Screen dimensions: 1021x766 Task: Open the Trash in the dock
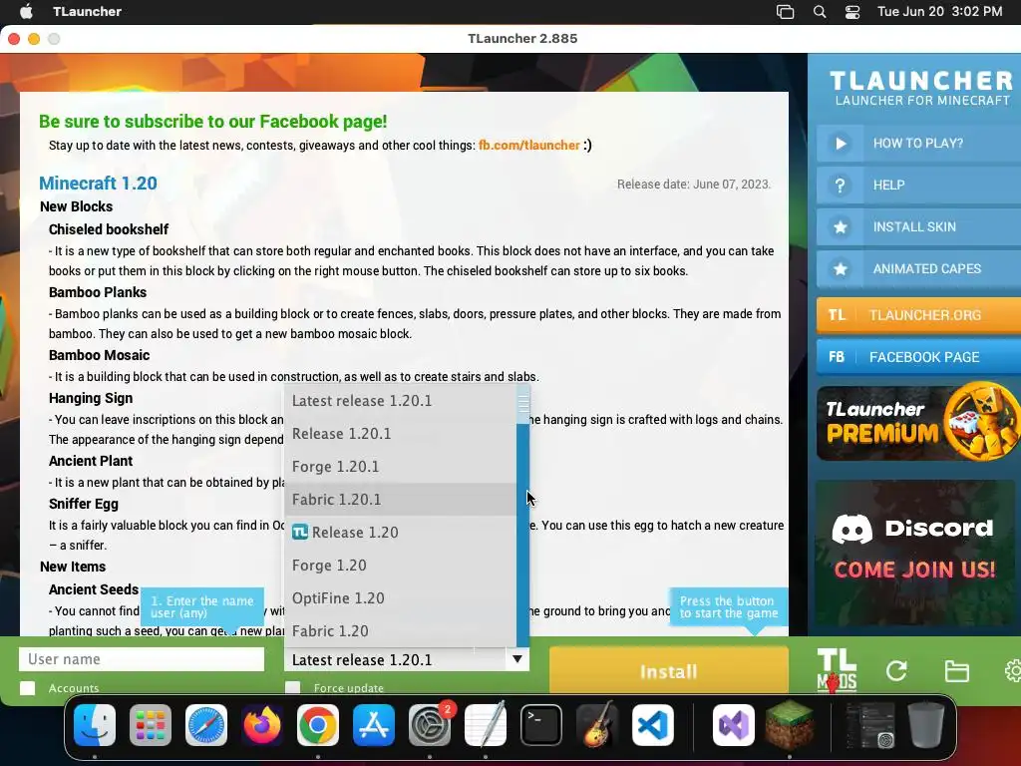(x=926, y=725)
